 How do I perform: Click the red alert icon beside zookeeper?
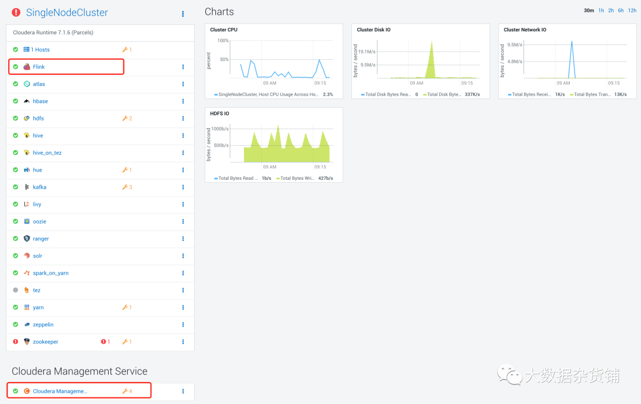(x=104, y=342)
